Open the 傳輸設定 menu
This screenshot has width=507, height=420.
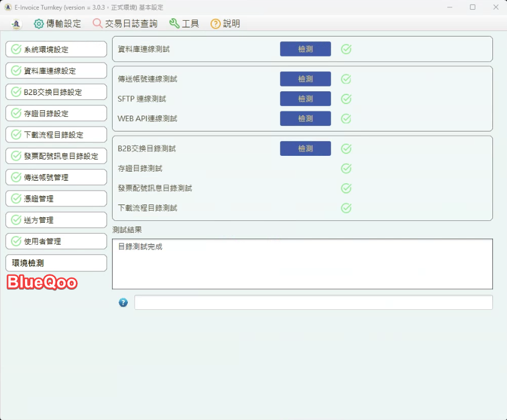pyautogui.click(x=57, y=24)
